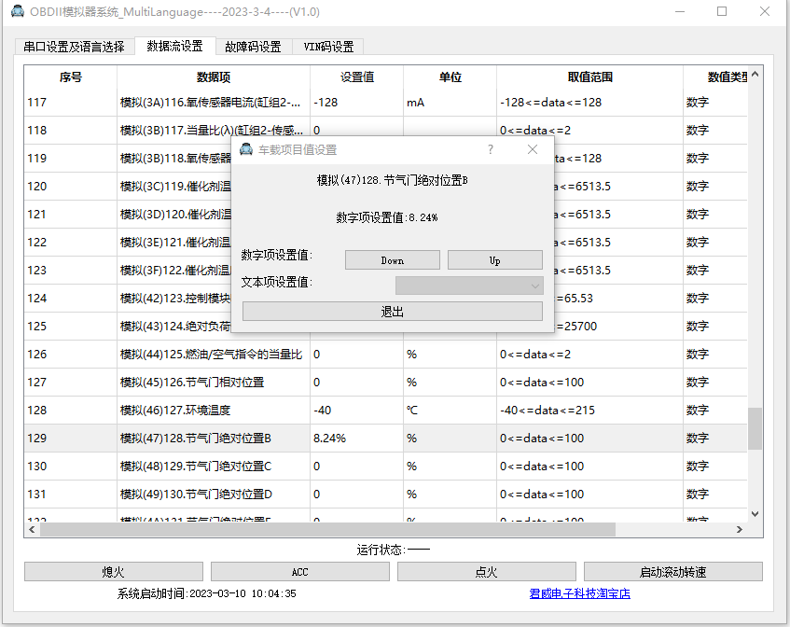This screenshot has width=790, height=627.
Task: Click the Down button to decrease the value
Action: pos(392,259)
